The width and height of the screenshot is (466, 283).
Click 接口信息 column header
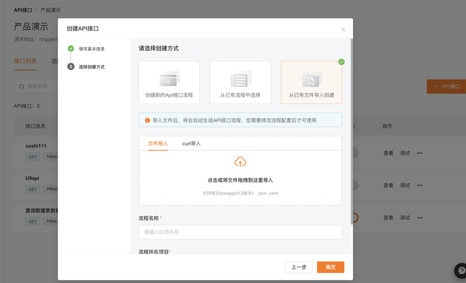coord(35,126)
